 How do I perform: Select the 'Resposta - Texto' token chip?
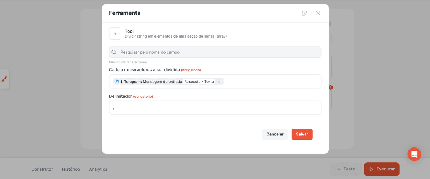click(x=199, y=82)
